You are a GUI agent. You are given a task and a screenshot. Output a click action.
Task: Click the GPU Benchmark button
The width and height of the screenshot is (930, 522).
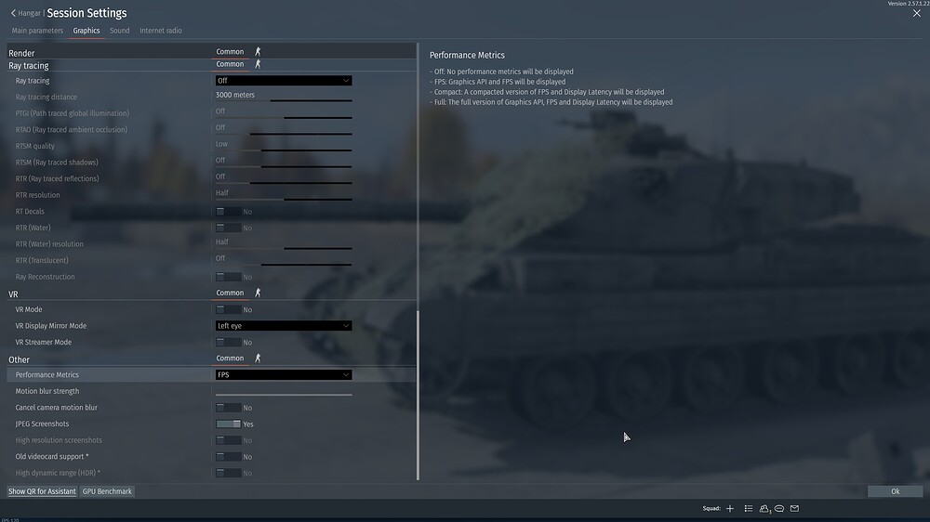coord(107,491)
